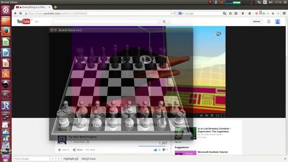Open the keyboard layout indicator menu
This screenshot has height=162, width=288.
click(265, 2)
